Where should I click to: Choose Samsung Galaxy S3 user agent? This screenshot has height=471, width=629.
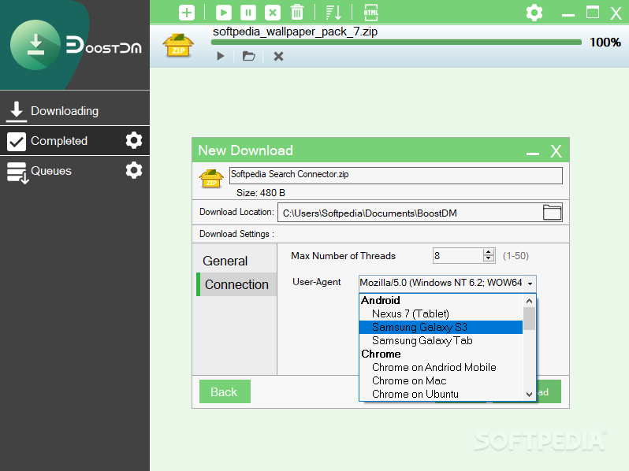441,327
